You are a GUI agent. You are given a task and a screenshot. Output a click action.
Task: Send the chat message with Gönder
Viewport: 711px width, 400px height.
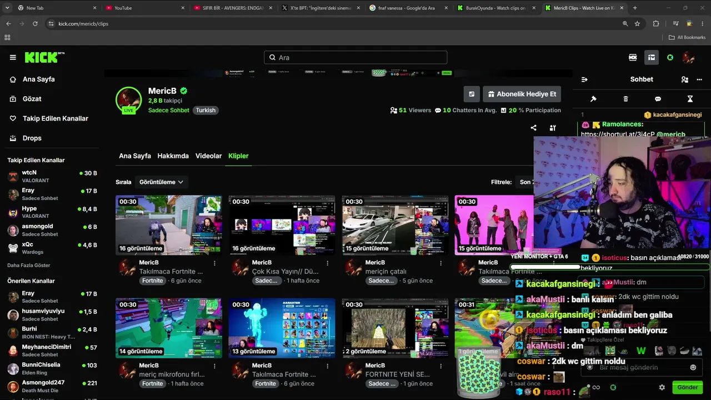point(687,387)
